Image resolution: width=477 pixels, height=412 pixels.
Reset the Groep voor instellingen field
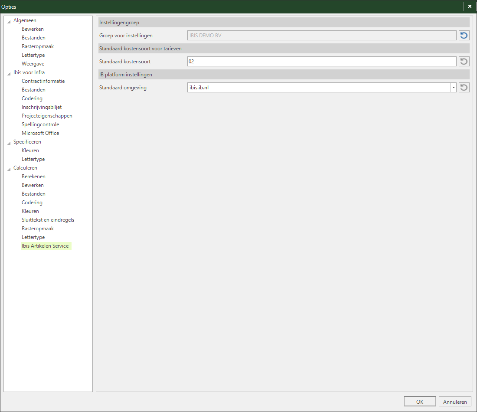(464, 35)
